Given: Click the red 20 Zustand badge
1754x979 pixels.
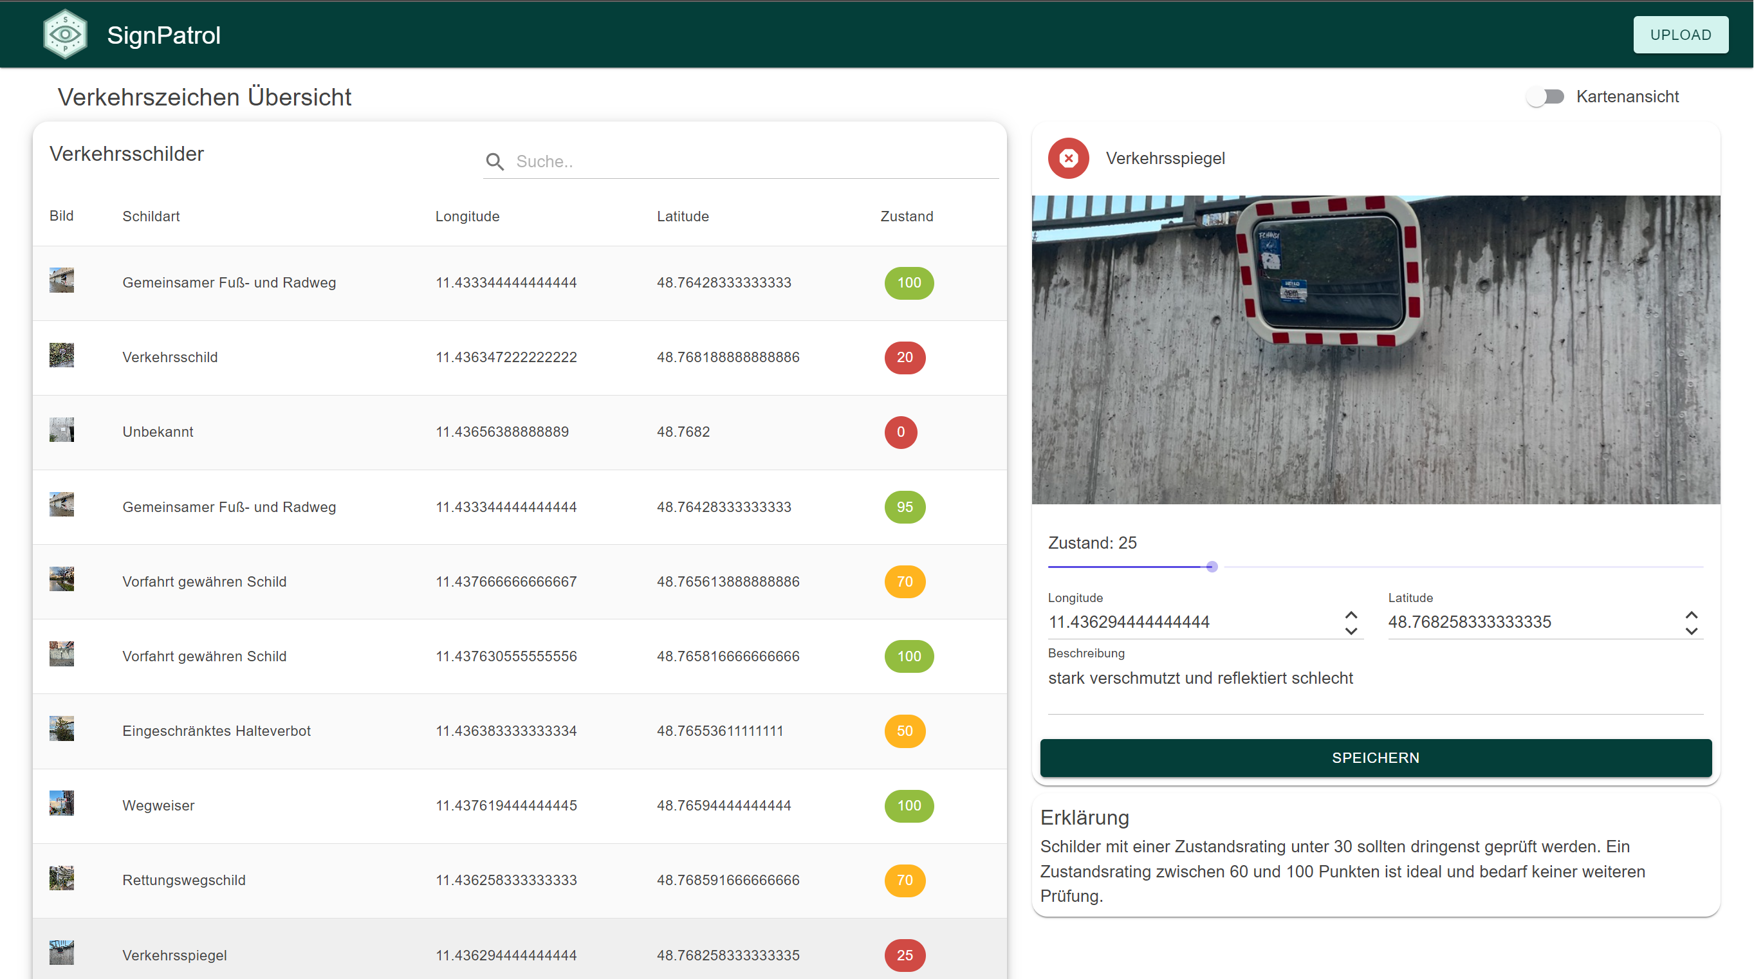Looking at the screenshot, I should click(904, 358).
